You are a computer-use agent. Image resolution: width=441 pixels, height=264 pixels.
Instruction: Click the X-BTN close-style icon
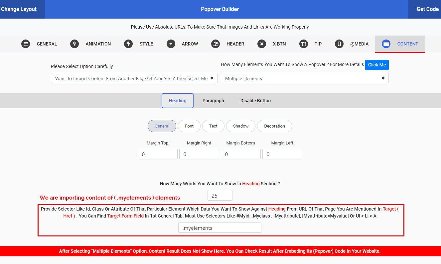click(x=261, y=44)
